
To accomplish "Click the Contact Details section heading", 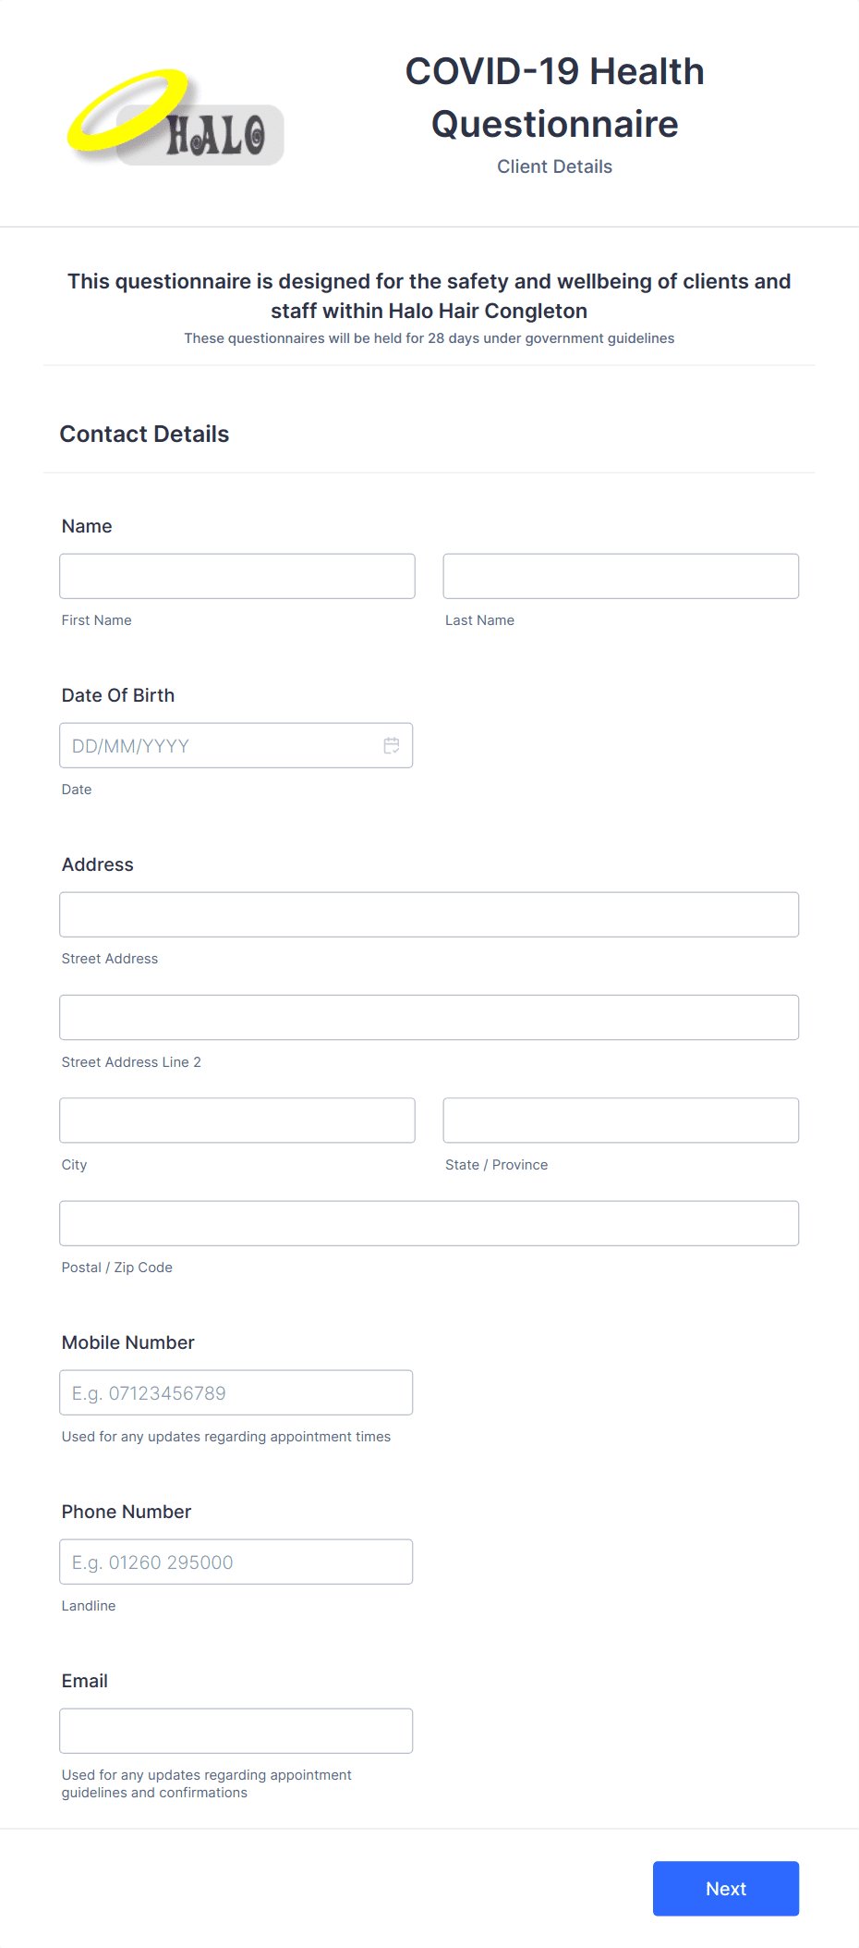I will tap(144, 434).
